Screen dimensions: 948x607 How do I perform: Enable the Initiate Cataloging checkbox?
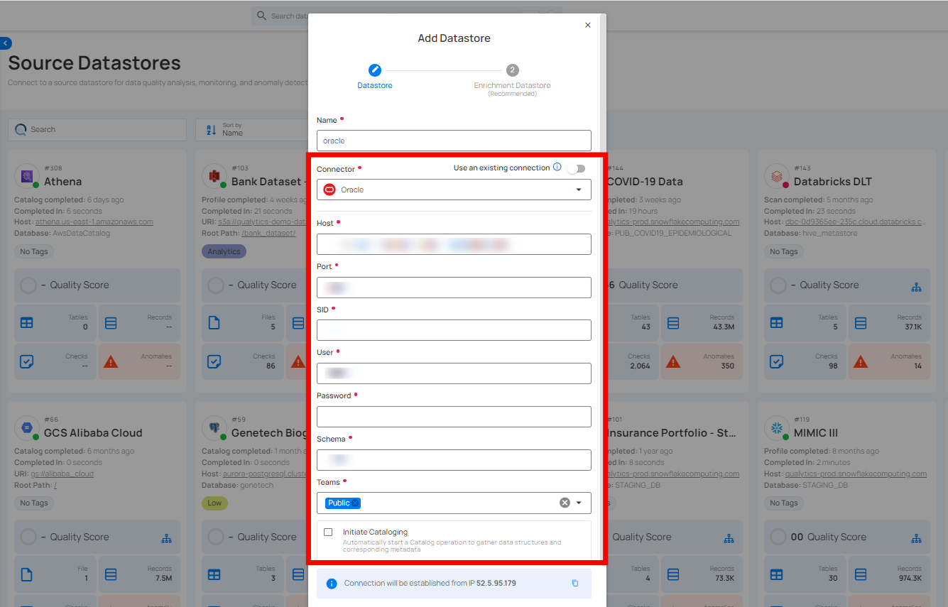328,532
